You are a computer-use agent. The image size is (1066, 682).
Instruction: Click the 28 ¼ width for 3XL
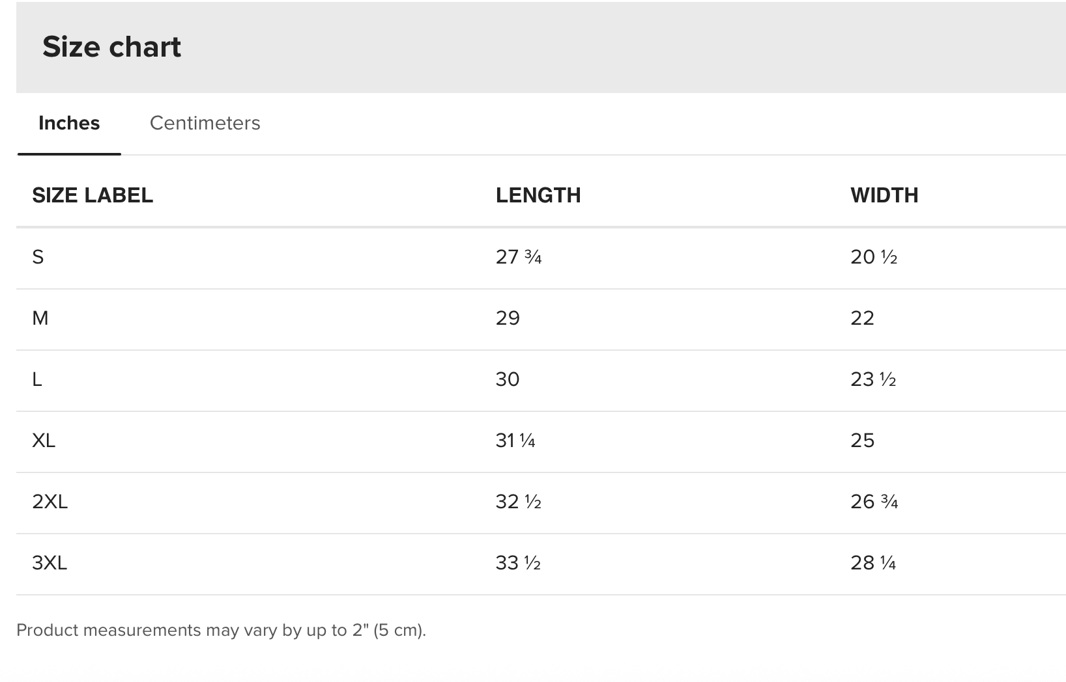[x=873, y=563]
